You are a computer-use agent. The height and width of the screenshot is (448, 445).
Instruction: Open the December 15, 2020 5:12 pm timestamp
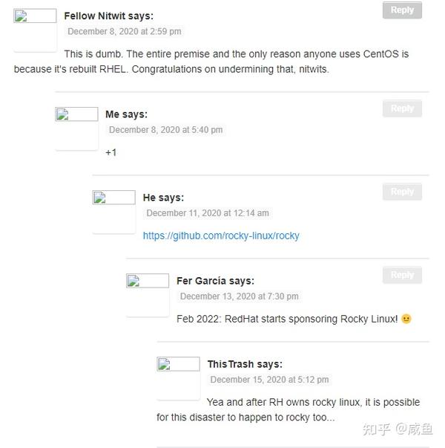coord(269,379)
